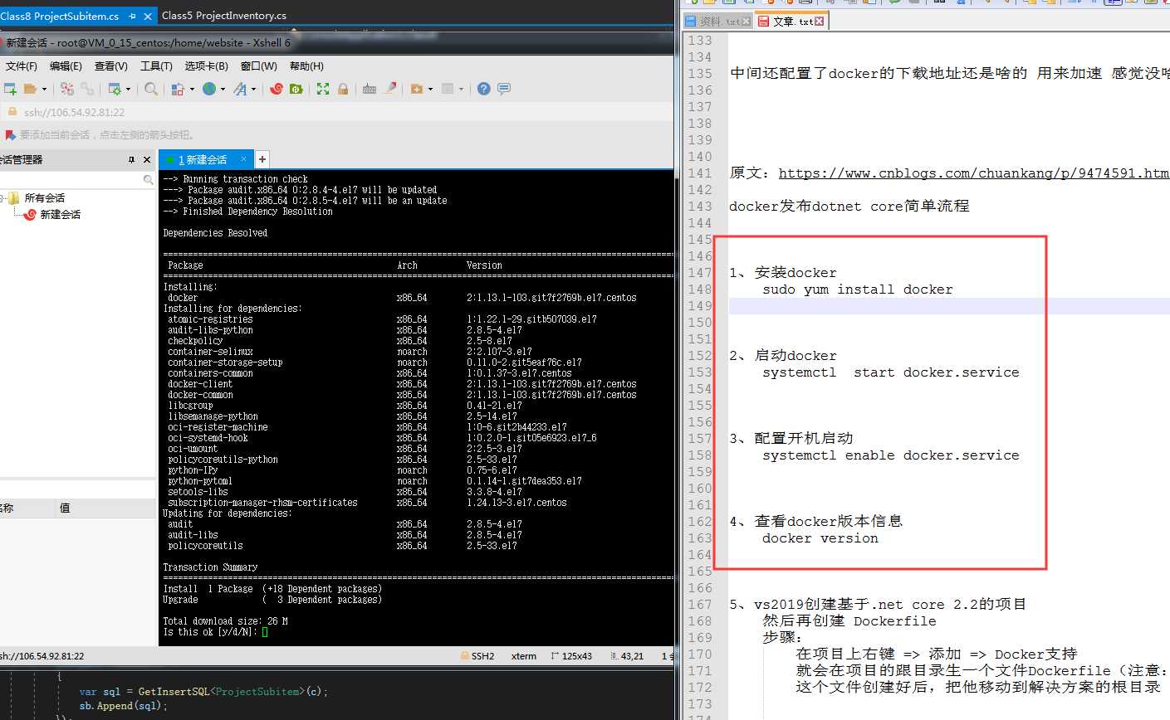Open the dropdown arrow beside globe icon
1170x720 pixels.
point(223,89)
